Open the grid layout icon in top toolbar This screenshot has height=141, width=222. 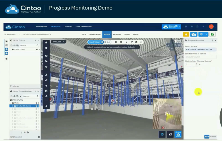pyautogui.click(x=116, y=42)
